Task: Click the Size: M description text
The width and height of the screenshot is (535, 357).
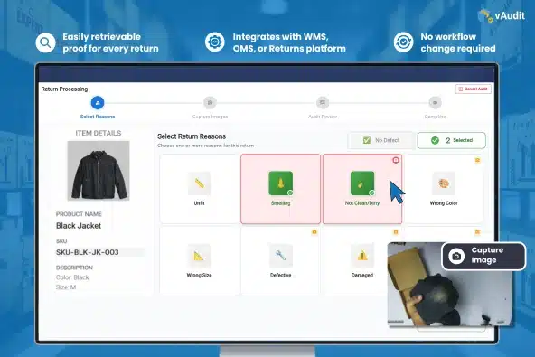Action: pos(66,287)
